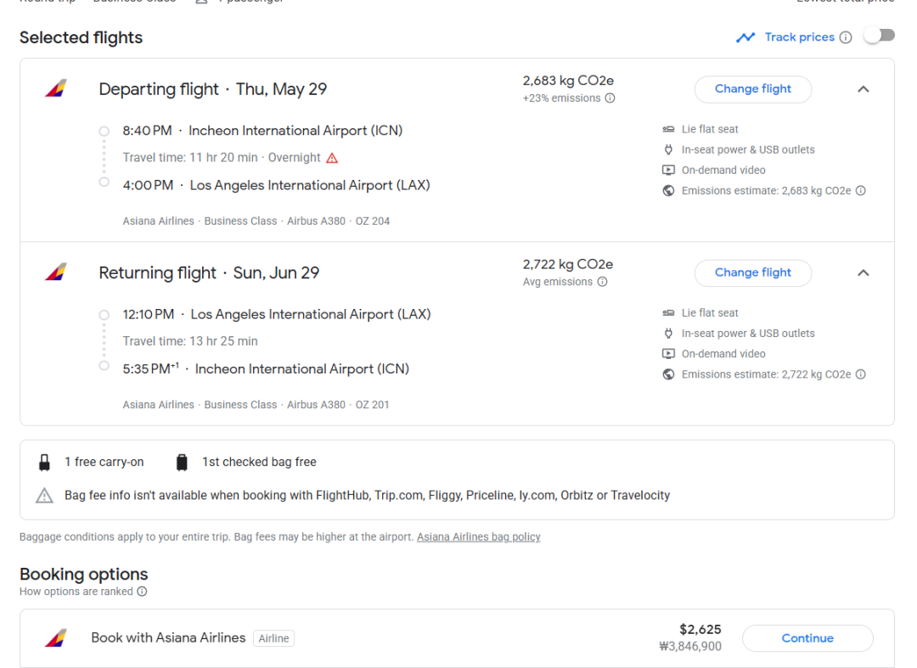Screen dimensions: 917x668
Task: Continue booking with Asiana Airlines
Action: (x=807, y=638)
